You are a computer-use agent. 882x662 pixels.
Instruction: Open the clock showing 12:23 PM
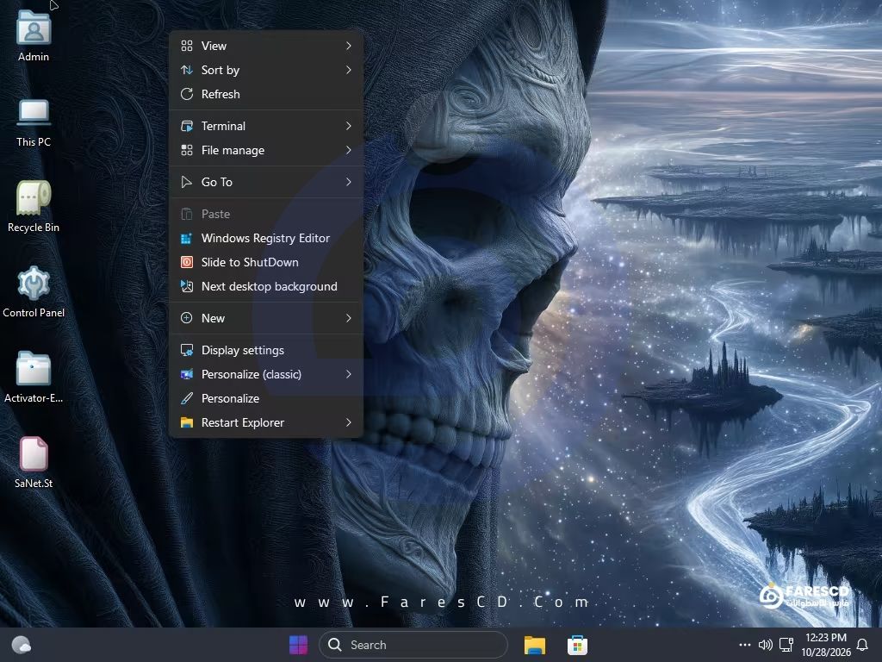[826, 637]
